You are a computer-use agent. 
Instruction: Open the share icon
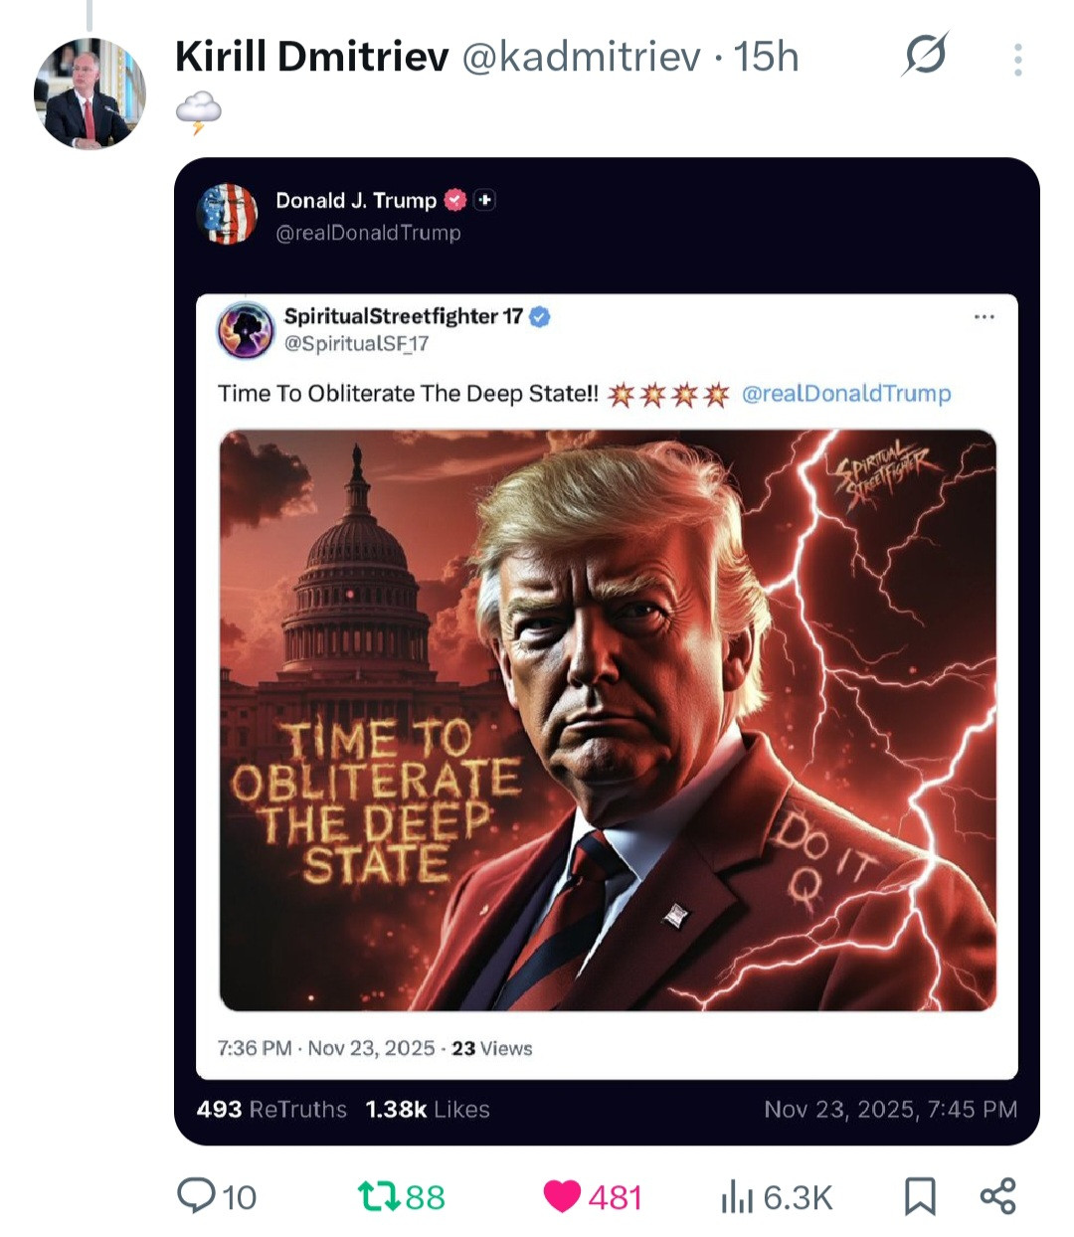998,1195
